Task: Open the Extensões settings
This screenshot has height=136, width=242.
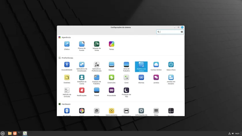Action: (111, 79)
